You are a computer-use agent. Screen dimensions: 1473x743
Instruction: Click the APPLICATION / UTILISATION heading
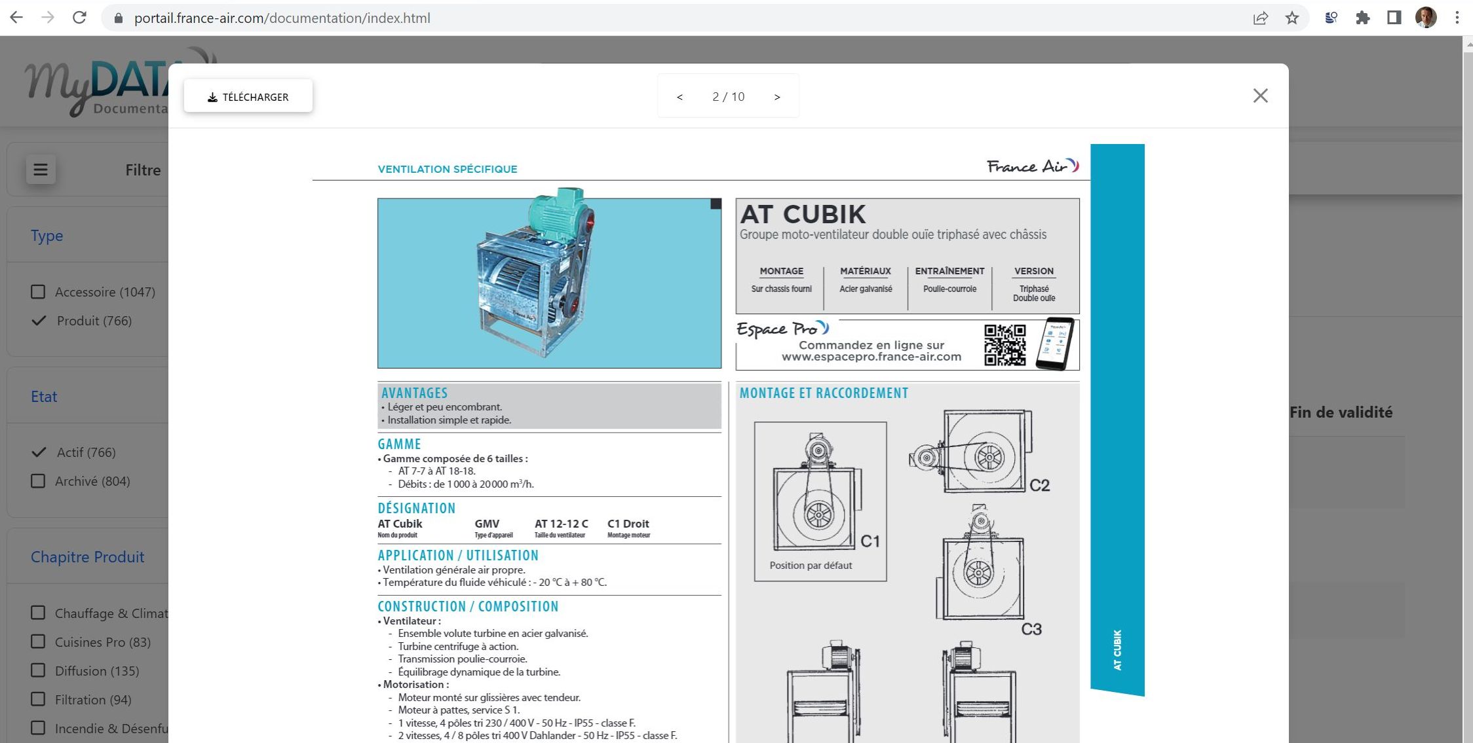click(x=458, y=555)
